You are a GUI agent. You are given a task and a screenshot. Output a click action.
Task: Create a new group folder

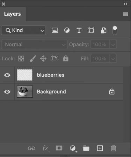point(86,148)
